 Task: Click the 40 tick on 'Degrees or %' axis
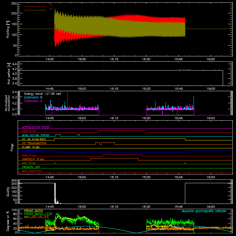click(15, 224)
